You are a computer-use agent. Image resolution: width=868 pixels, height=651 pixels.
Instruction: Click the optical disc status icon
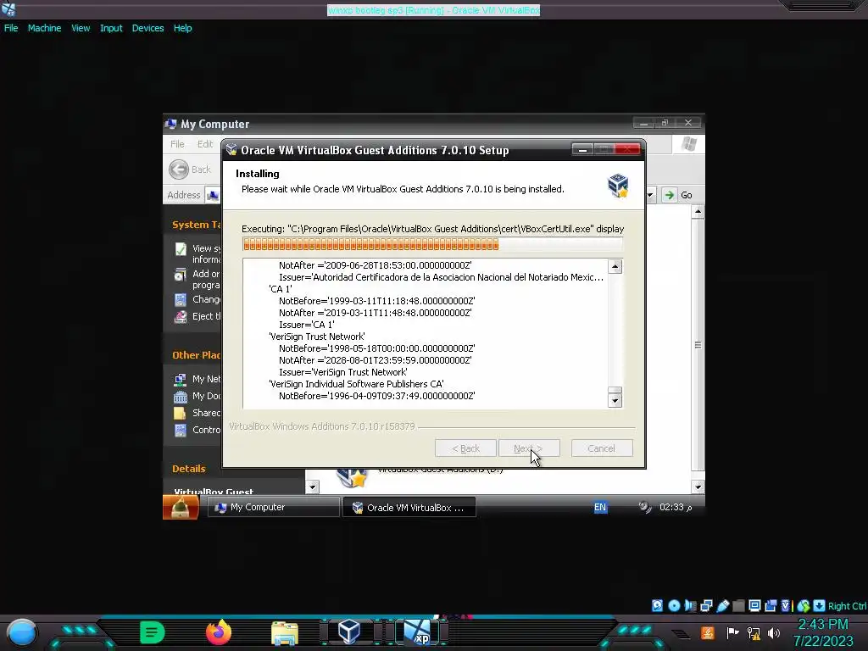(674, 605)
